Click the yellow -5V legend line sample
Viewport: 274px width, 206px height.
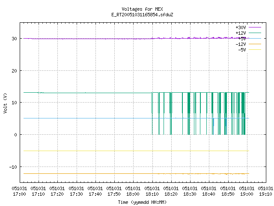click(255, 50)
